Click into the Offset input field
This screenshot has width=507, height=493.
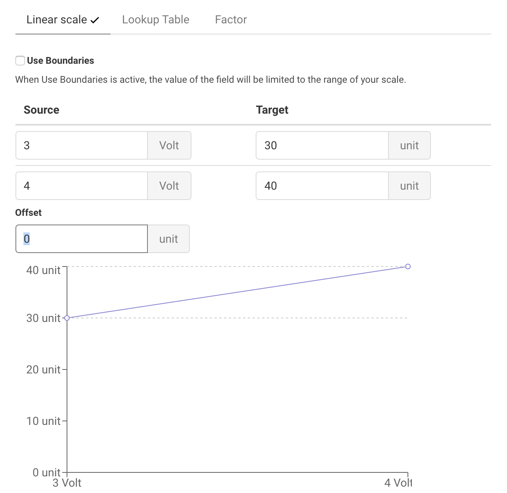pyautogui.click(x=82, y=239)
